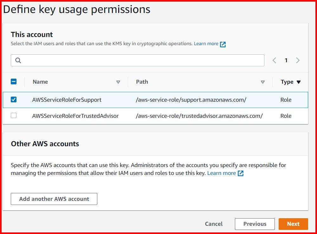Image resolution: width=317 pixels, height=234 pixels.
Task: Check the AWSServiceRoleForTrustedAdvisor checkbox
Action: pyautogui.click(x=14, y=116)
